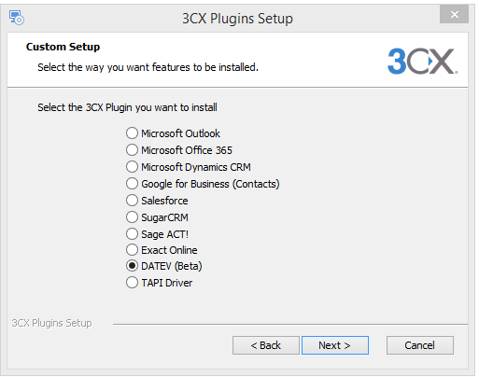Screen dimensions: 479x377
Task: Select Sage ACT! radio button
Action: click(x=132, y=234)
